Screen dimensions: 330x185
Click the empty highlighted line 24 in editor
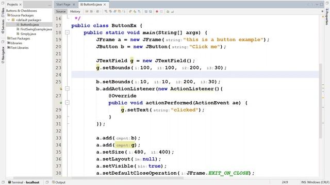pyautogui.click(x=195, y=75)
